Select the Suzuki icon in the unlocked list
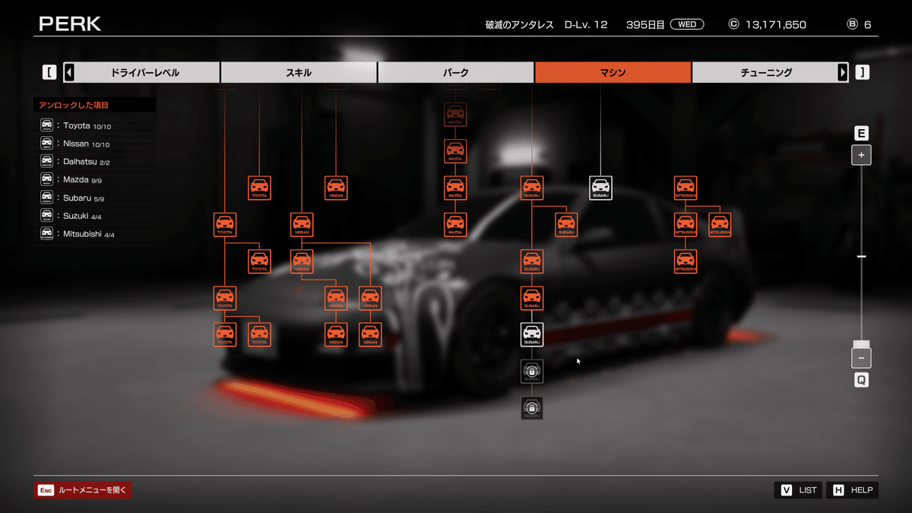Image resolution: width=912 pixels, height=513 pixels. tap(47, 215)
